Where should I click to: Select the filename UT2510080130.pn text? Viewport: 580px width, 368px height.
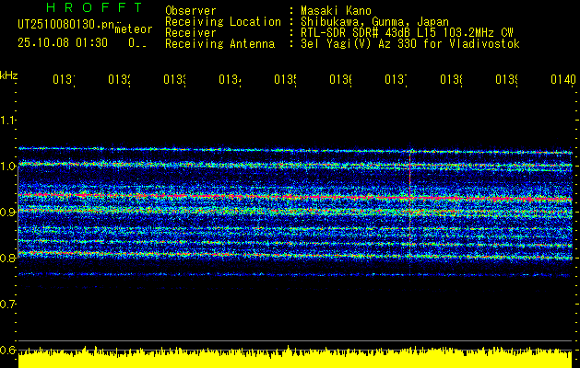click(x=65, y=25)
